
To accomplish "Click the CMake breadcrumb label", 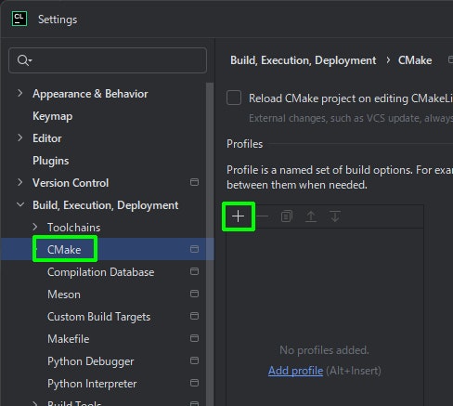I will coord(415,60).
